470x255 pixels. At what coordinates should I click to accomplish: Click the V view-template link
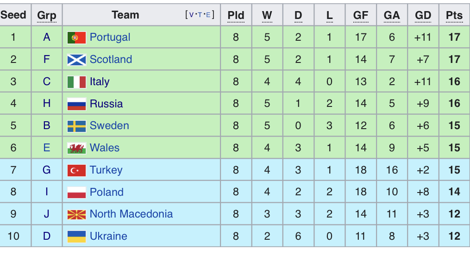191,15
